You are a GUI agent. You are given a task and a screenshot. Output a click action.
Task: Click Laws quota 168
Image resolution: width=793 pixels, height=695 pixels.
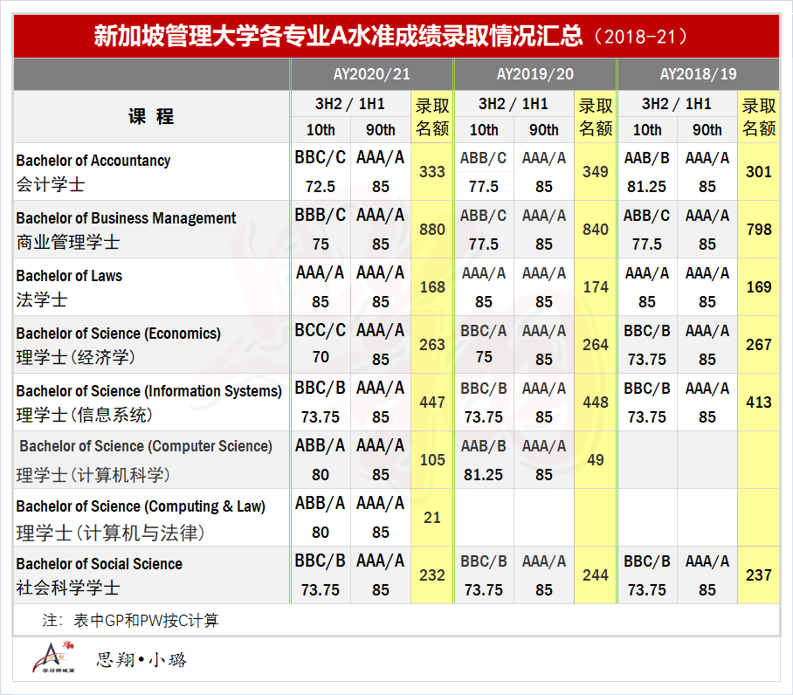[432, 287]
